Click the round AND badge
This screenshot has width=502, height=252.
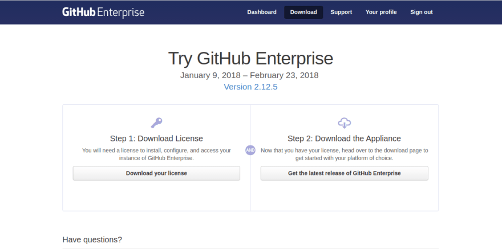coord(250,150)
